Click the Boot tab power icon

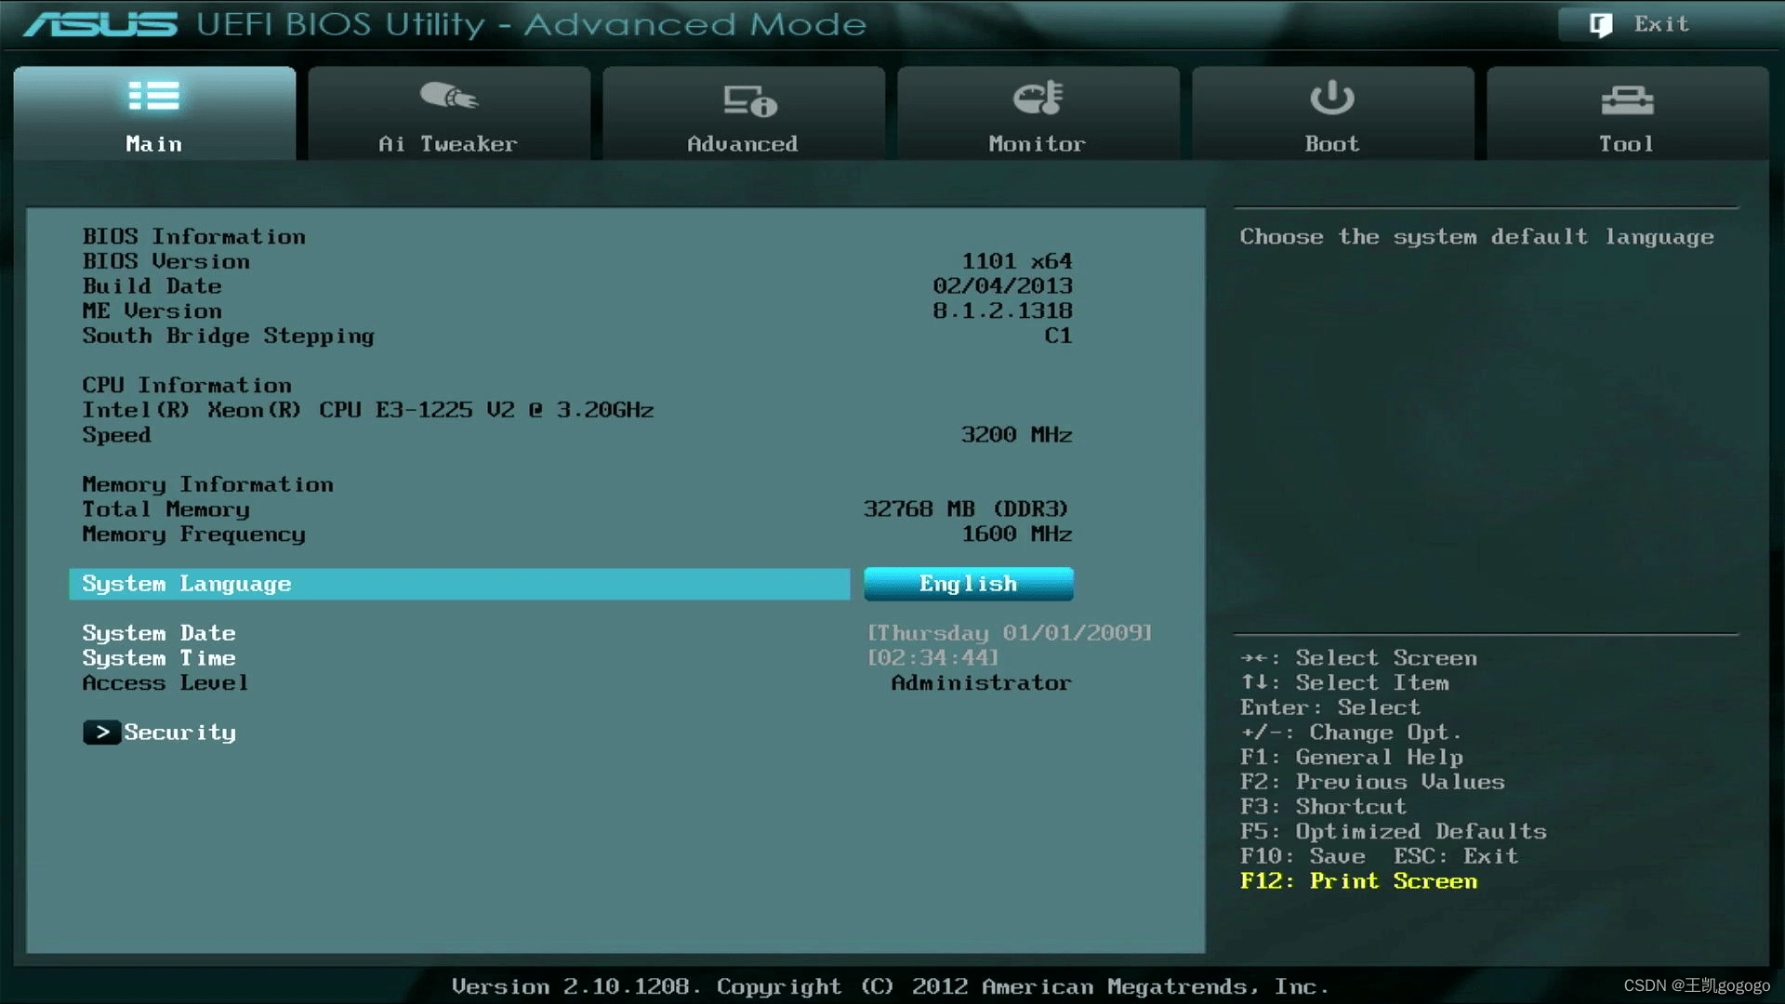[1331, 97]
